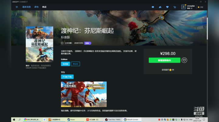The width and height of the screenshot is (219, 122).
Task: Switch to the red 苏三起解 taskbar window
Action: [x=94, y=120]
